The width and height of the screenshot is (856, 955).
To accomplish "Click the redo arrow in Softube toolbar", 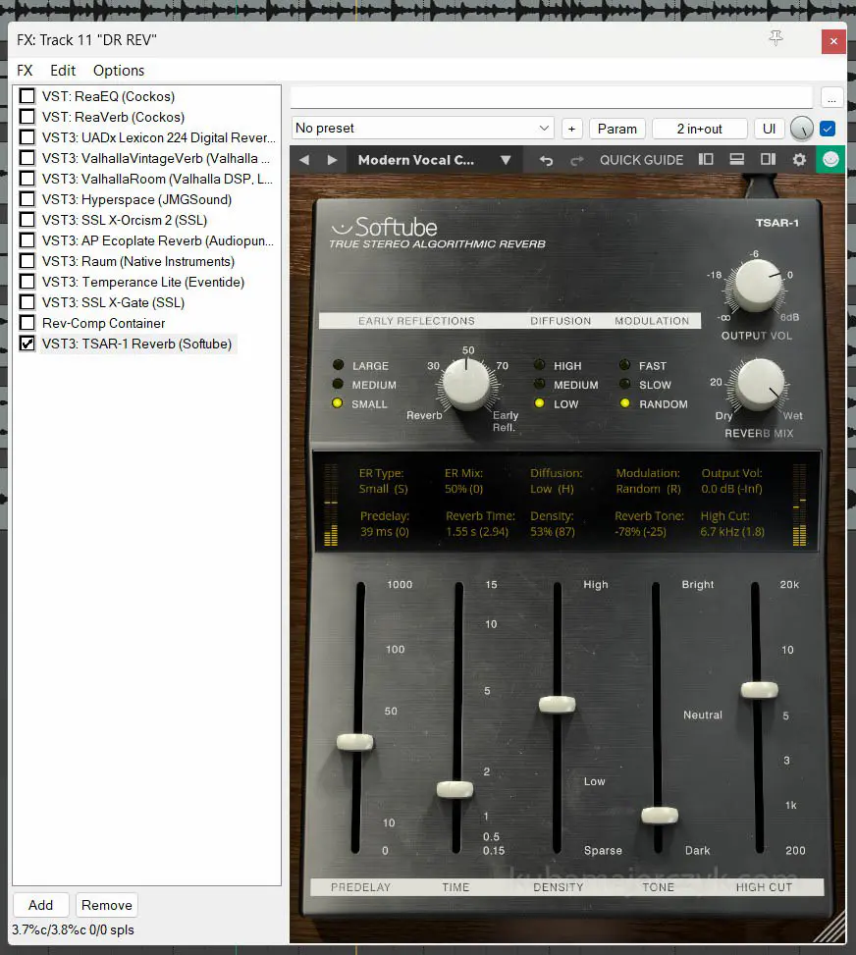I will click(x=577, y=160).
